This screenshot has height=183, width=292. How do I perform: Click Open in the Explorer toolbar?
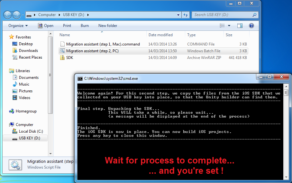point(46,26)
